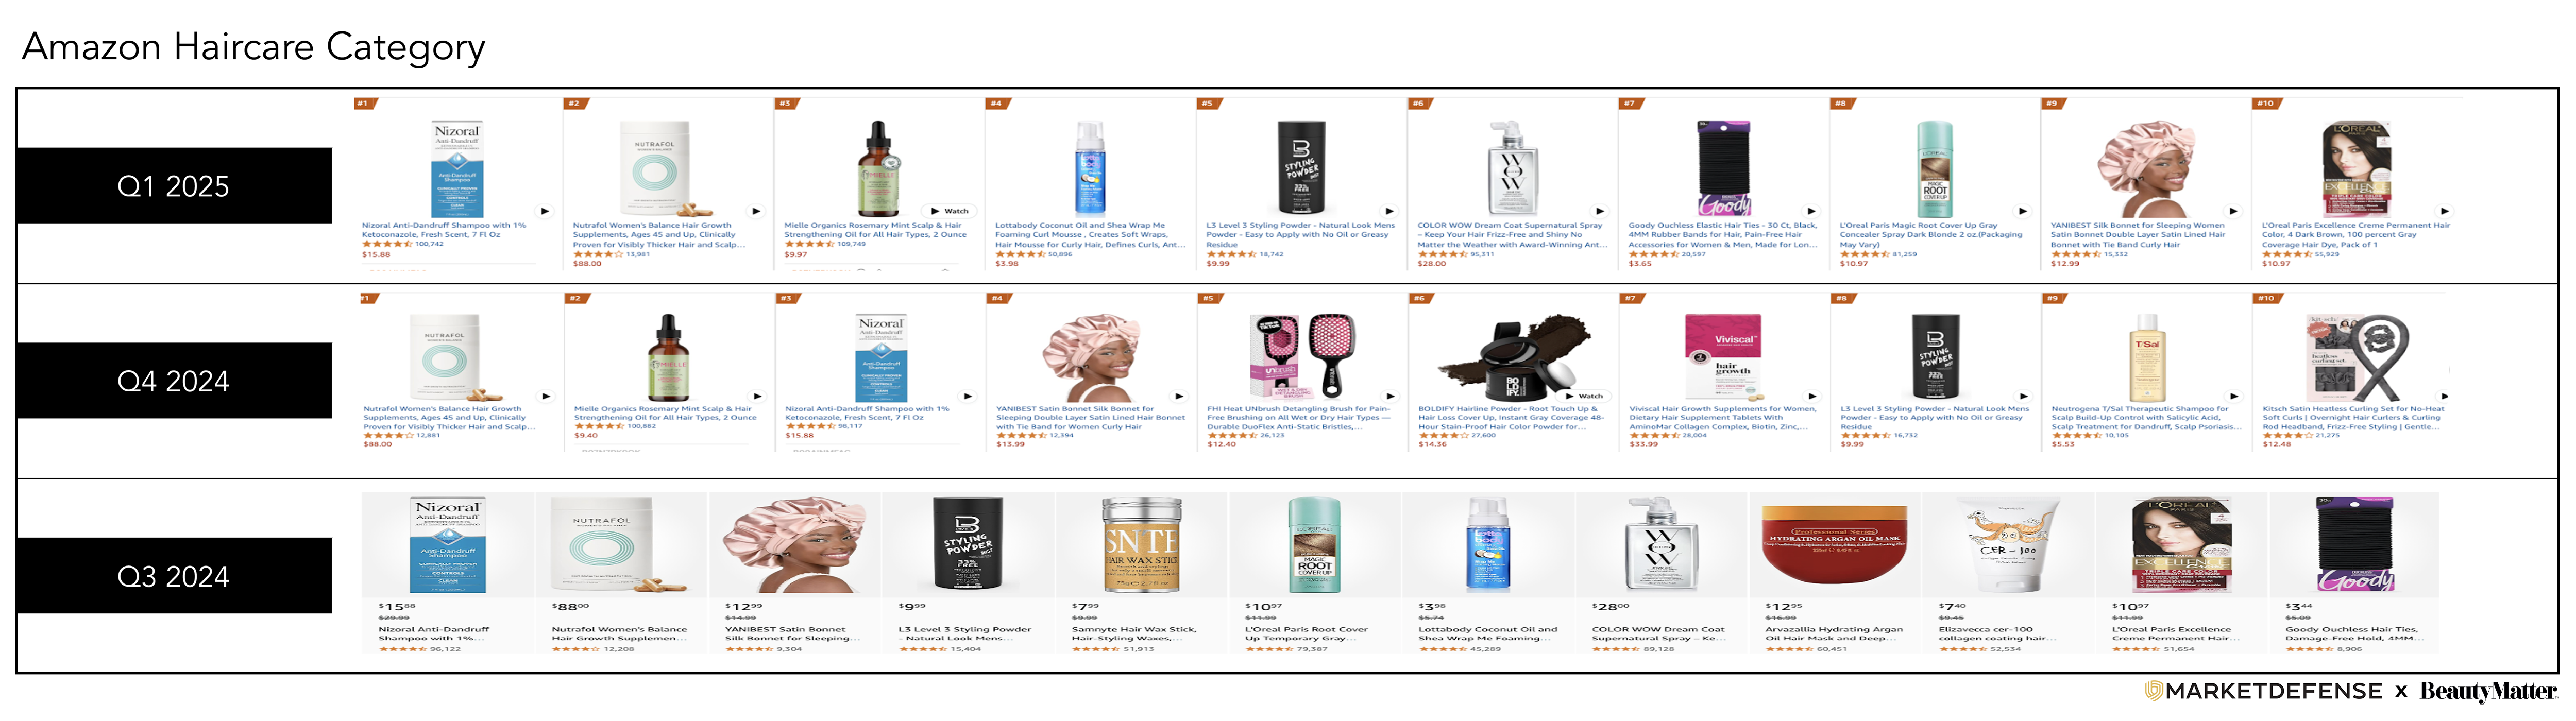Open Lottabody Coconut Oil foaming mousse title, Q1 2025

(1090, 235)
